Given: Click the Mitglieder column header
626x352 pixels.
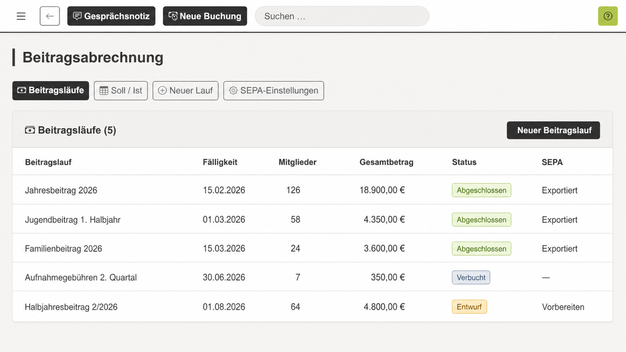Looking at the screenshot, I should click(x=297, y=162).
